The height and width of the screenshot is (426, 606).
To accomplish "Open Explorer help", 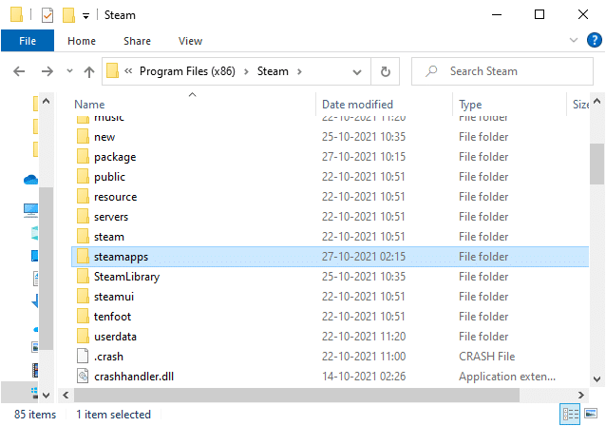I will tap(594, 40).
